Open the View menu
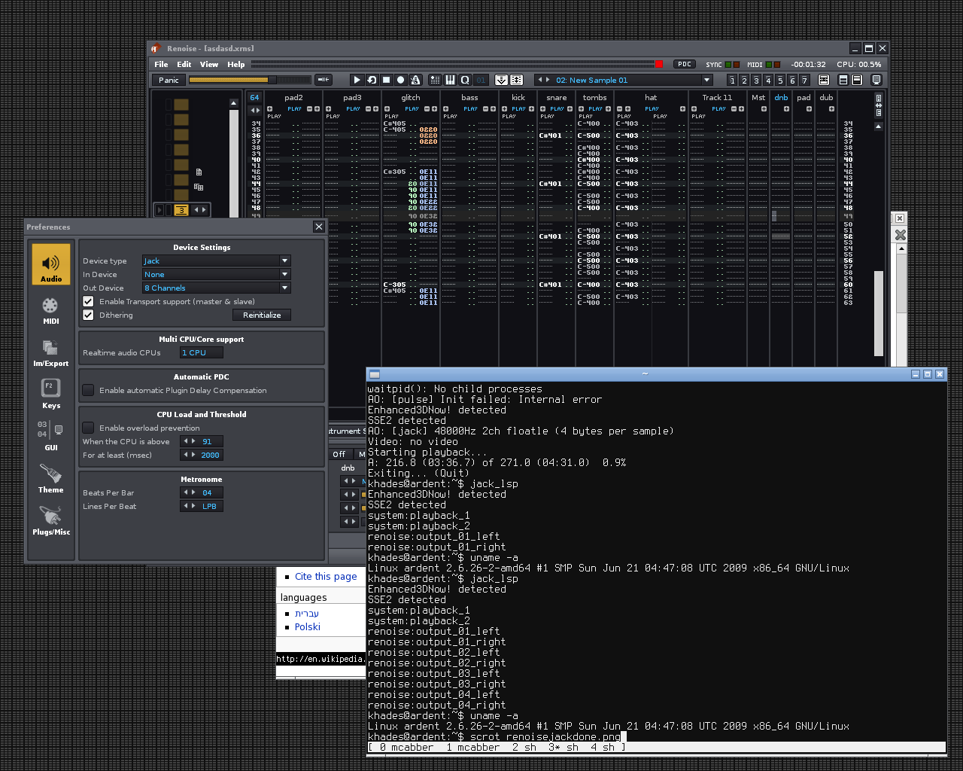963x771 pixels. point(209,64)
